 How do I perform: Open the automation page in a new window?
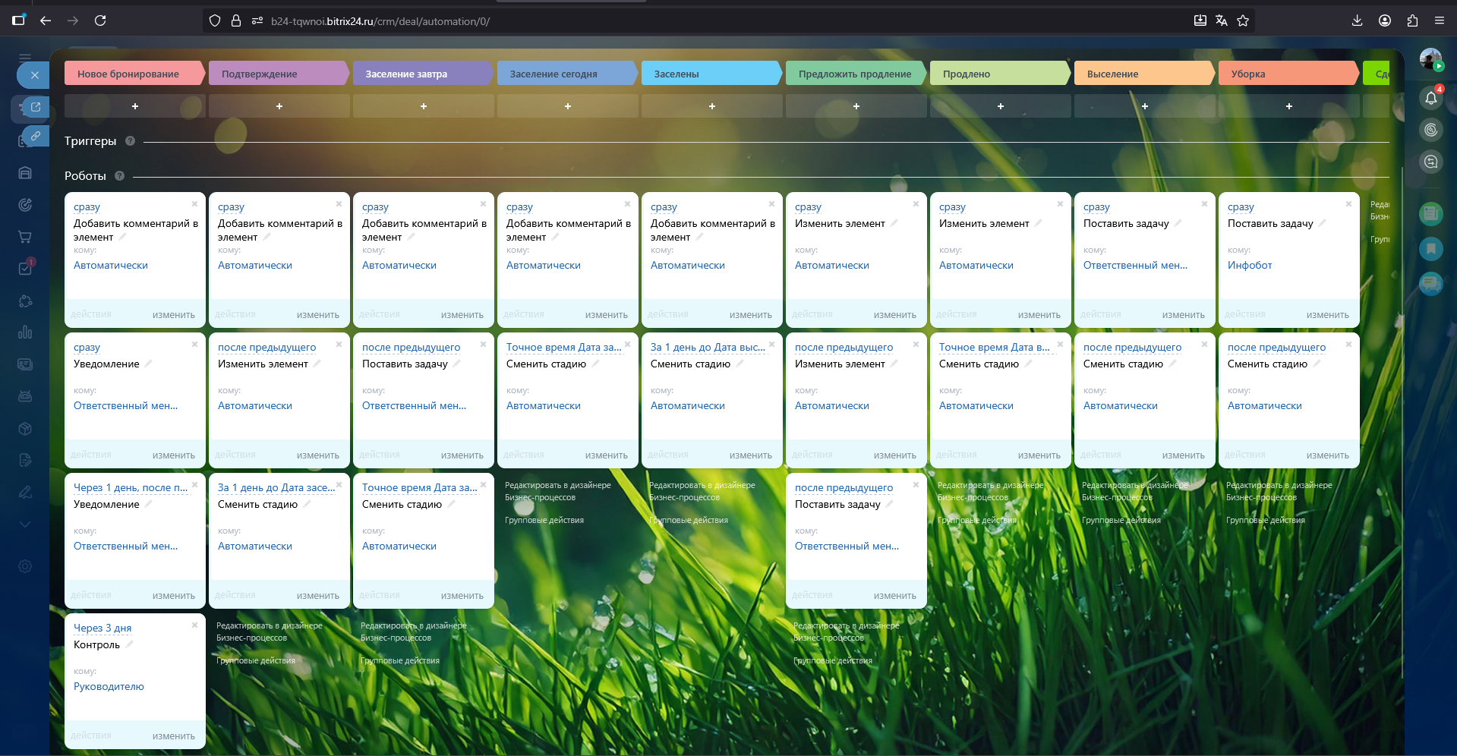[35, 107]
